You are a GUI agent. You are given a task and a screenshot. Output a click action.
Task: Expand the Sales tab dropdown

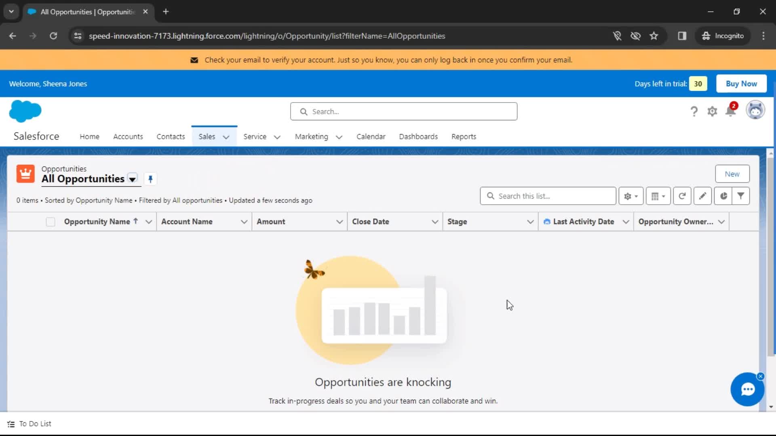point(226,137)
